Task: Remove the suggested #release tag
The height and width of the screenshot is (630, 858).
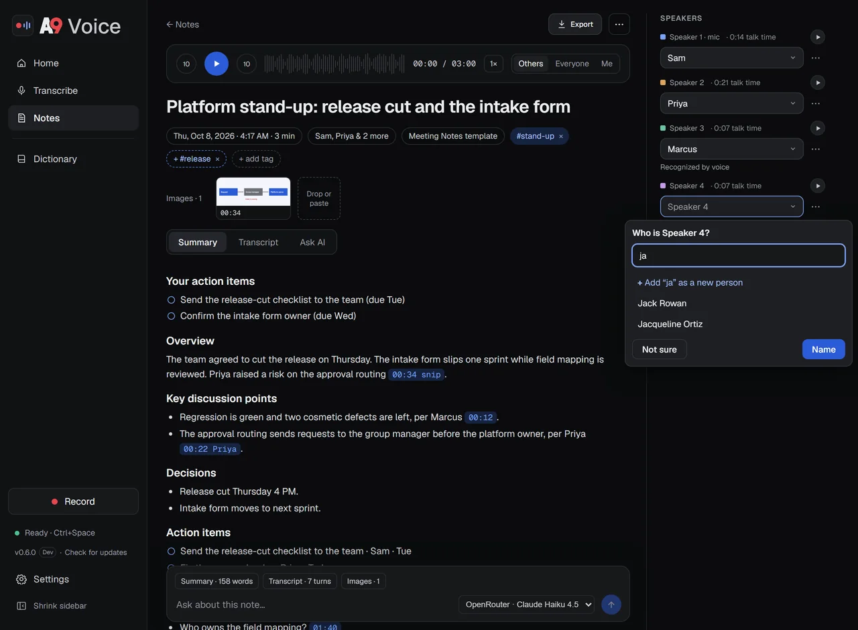Action: (217, 159)
